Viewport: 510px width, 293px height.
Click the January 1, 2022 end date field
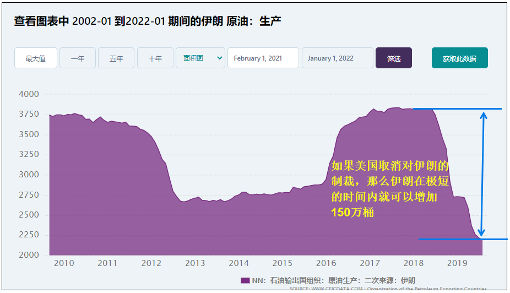[337, 58]
